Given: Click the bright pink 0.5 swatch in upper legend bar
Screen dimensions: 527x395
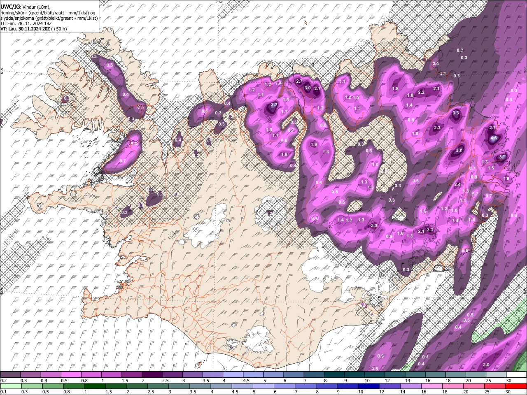Looking at the screenshot, I should 71,374.
